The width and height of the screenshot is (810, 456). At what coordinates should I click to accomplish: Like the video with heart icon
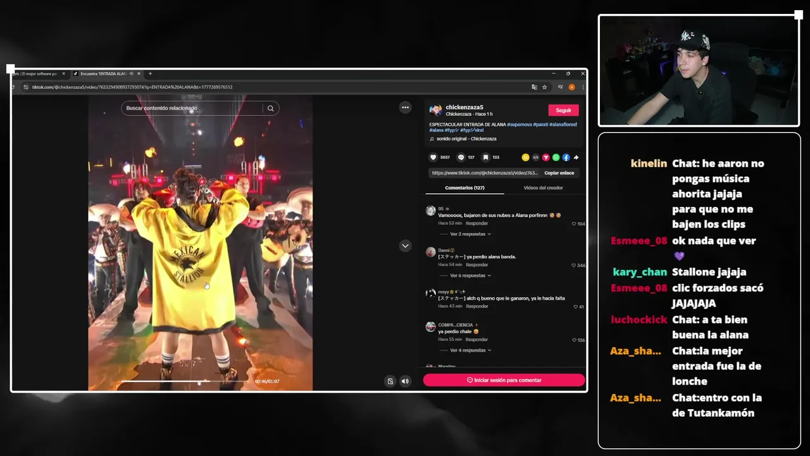[x=433, y=157]
